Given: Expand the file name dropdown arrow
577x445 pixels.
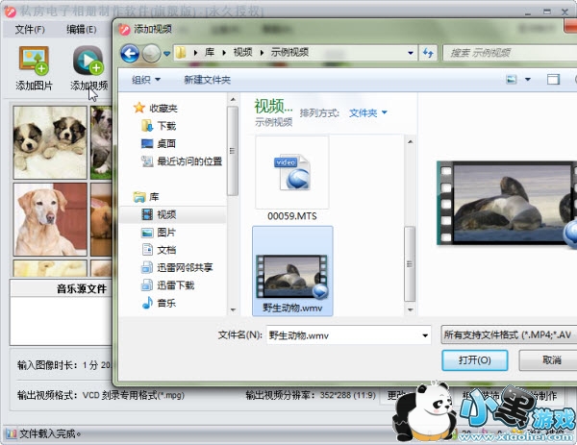Looking at the screenshot, I should coord(424,335).
